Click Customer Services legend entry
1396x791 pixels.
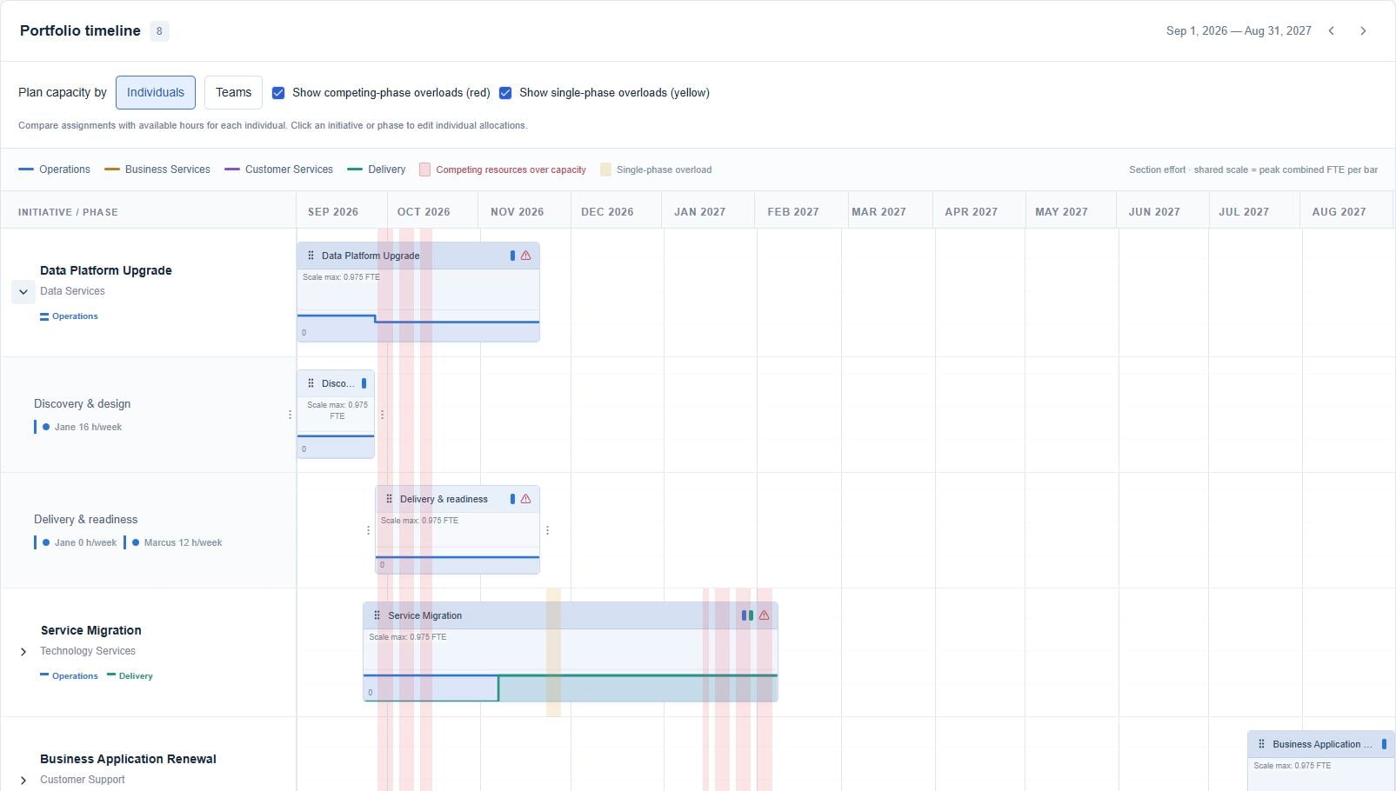(x=278, y=169)
